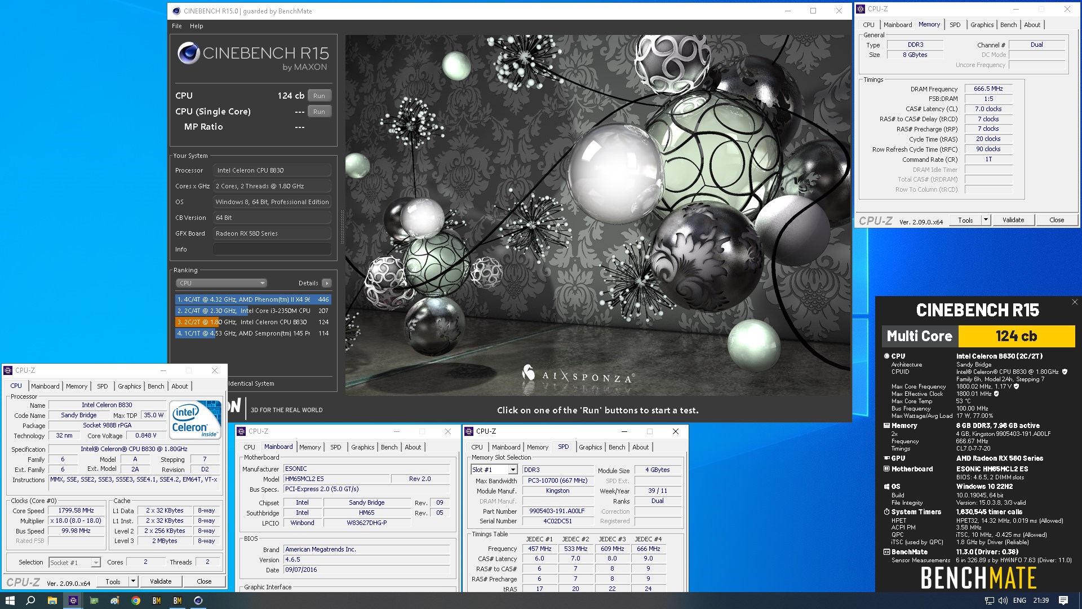This screenshot has width=1082, height=609.
Task: Open Google Chrome from the taskbar
Action: click(x=136, y=601)
